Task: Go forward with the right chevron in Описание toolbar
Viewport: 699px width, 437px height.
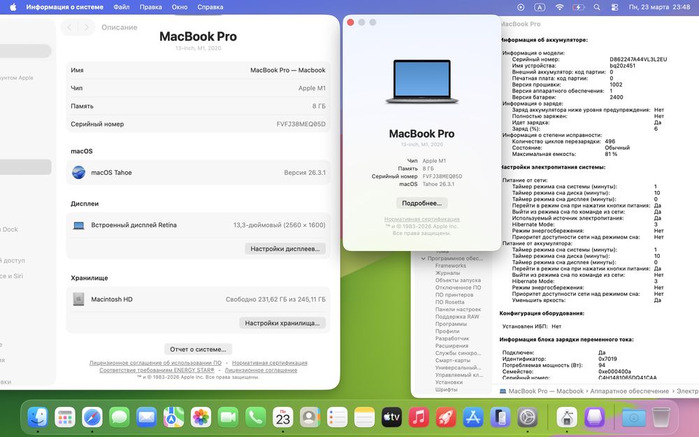Action: 87,27
